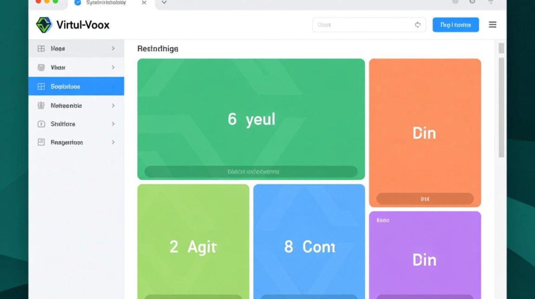The image size is (535, 299).
Task: Expand the Vhear sidebar chevron
Action: [113, 67]
